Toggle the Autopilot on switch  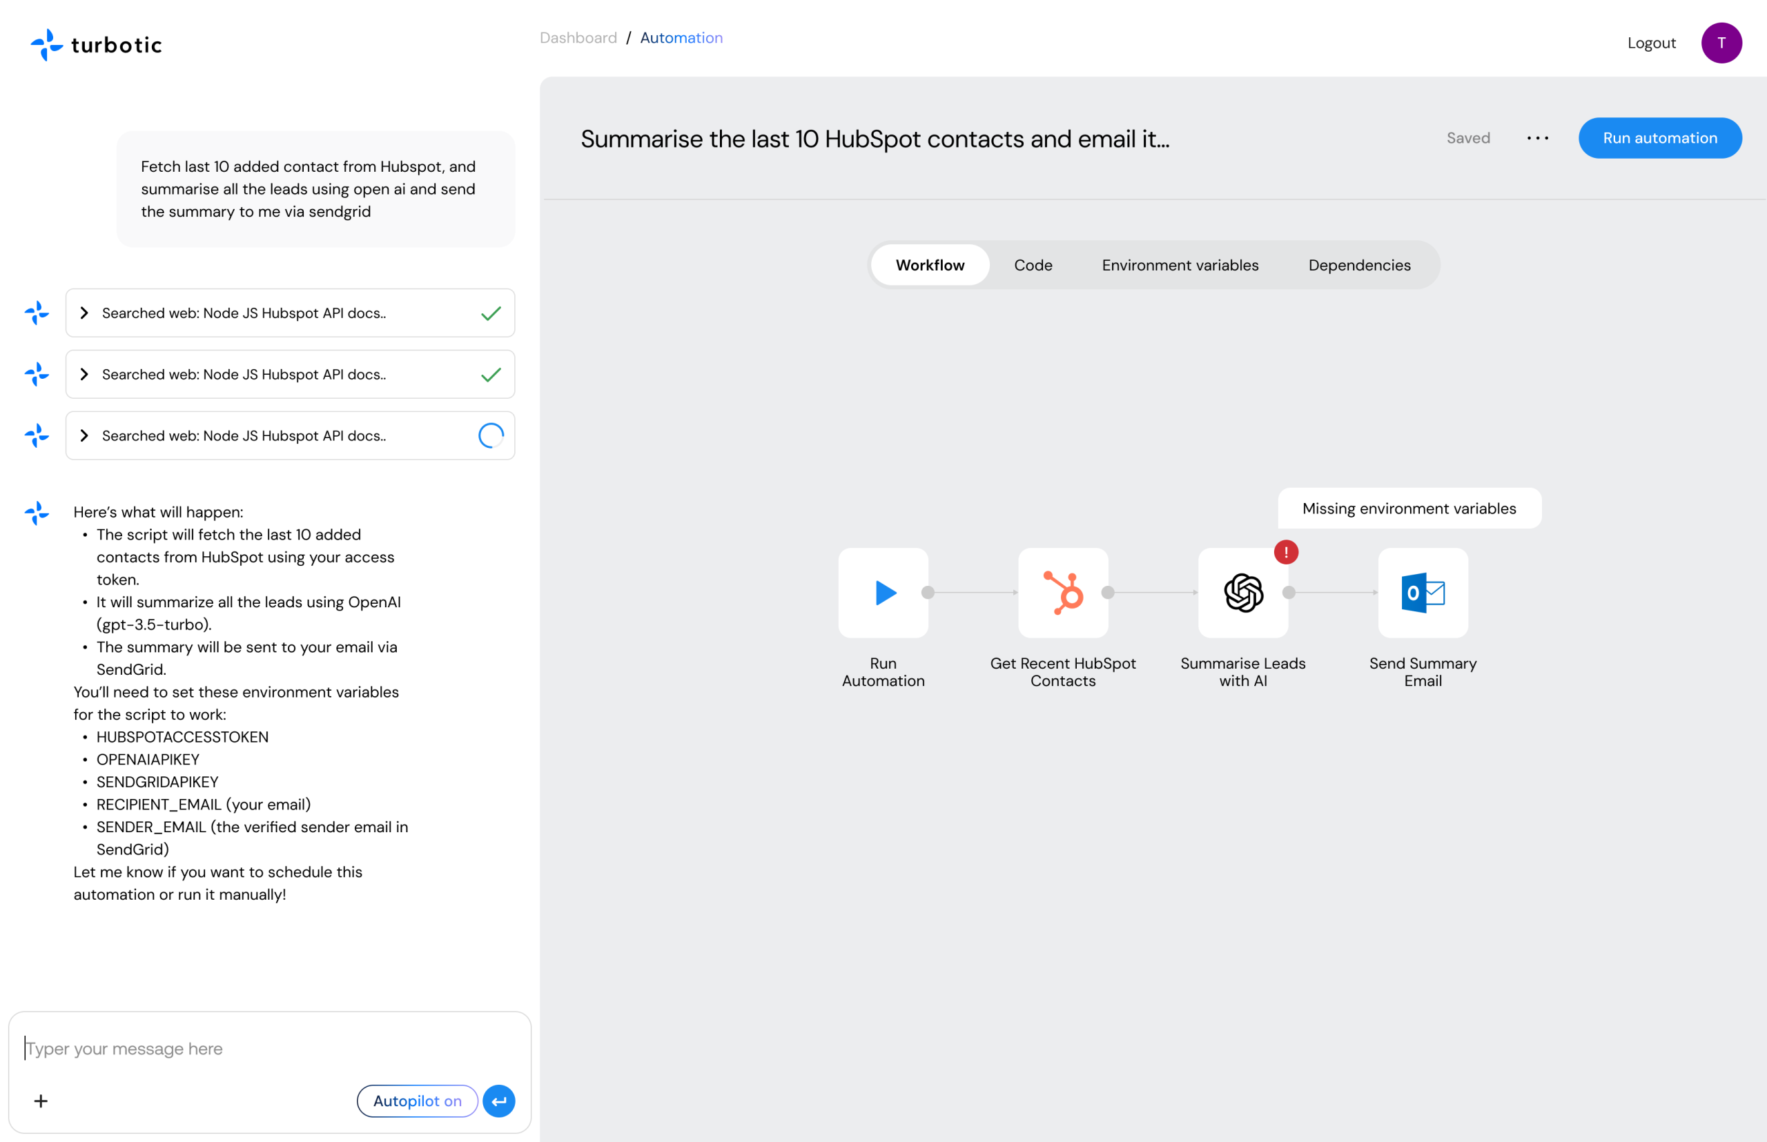(x=417, y=1101)
